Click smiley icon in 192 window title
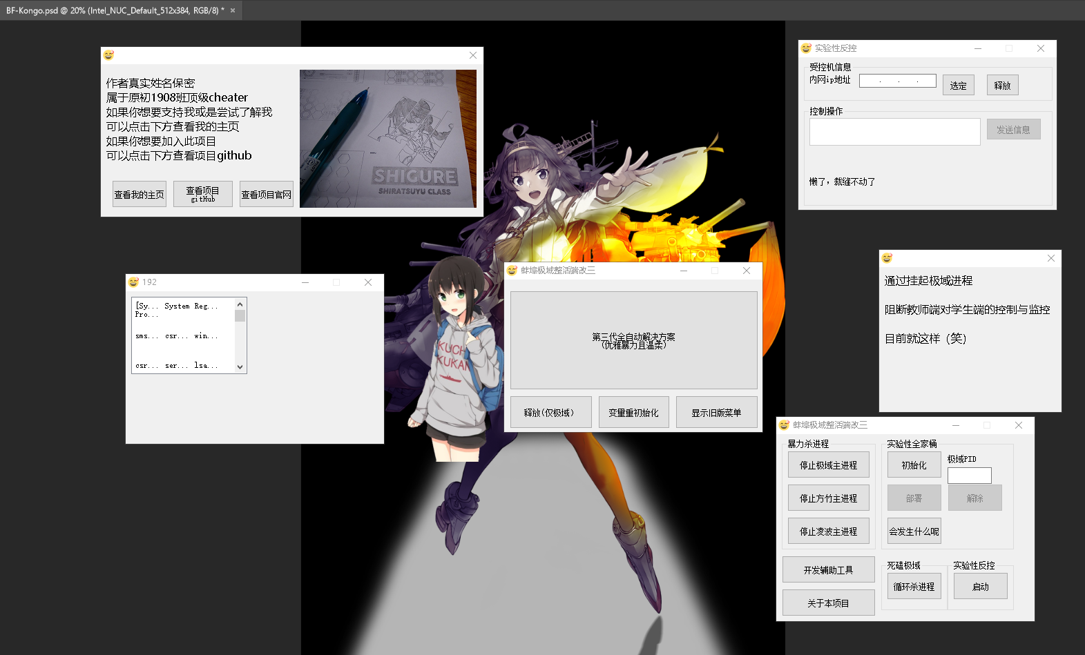The width and height of the screenshot is (1085, 655). (x=134, y=282)
